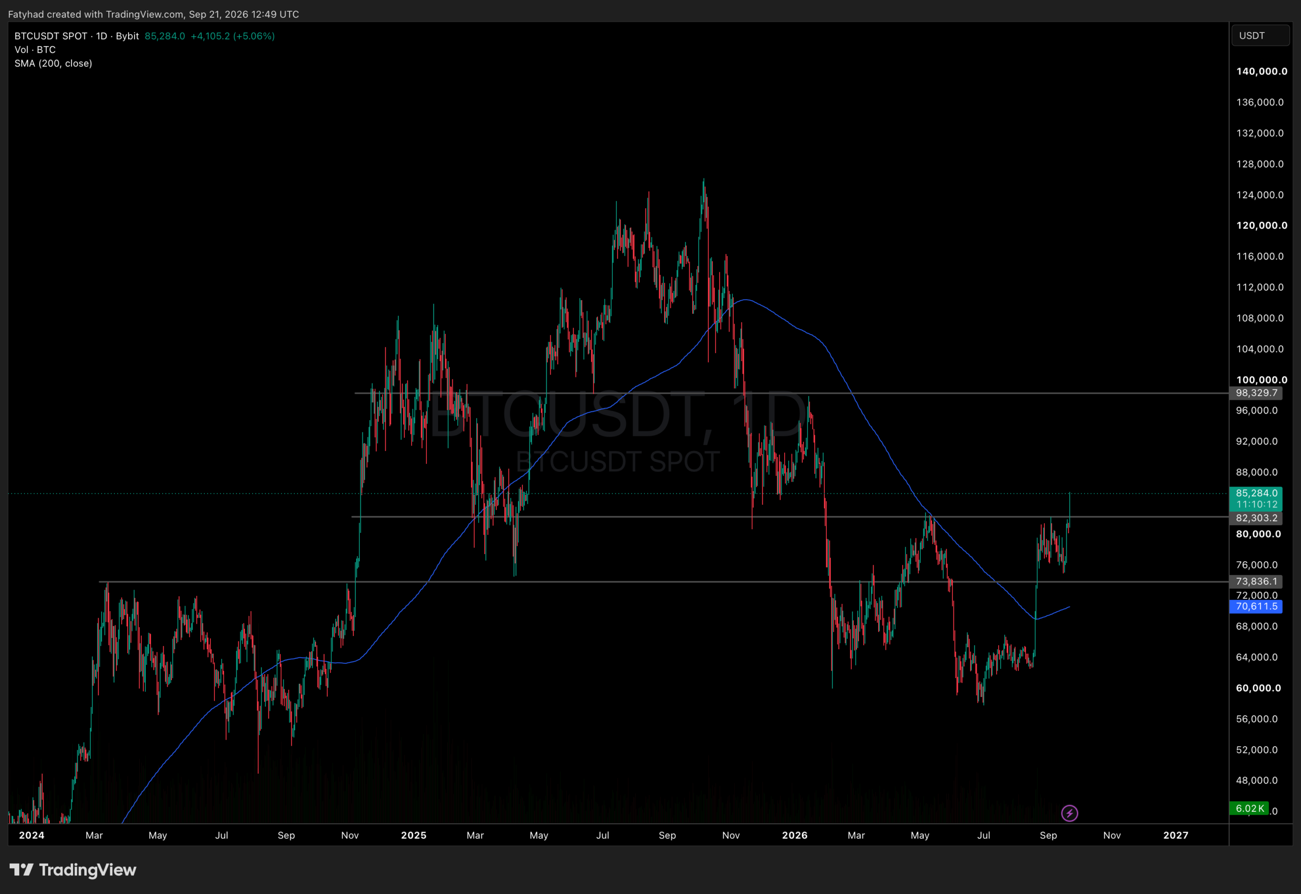Image resolution: width=1301 pixels, height=894 pixels.
Task: Click the 2026 label on the time axis
Action: (794, 835)
